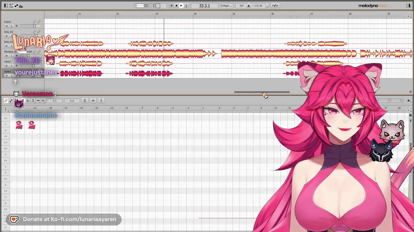
Task: Toggle cycle loop mode in transport
Action: [x=186, y=5]
